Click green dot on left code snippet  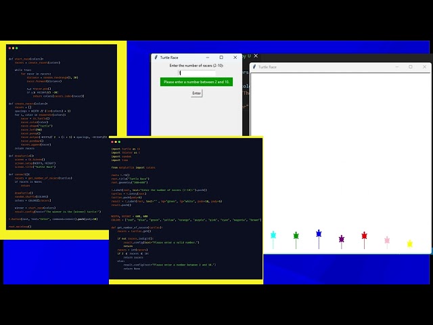tap(17, 48)
